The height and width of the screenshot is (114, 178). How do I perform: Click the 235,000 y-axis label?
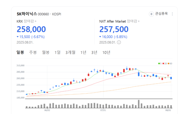tap(20, 85)
